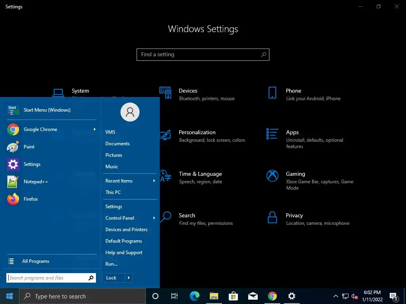Open Personalization settings
Viewport: 406px width, 304px height.
click(x=202, y=136)
